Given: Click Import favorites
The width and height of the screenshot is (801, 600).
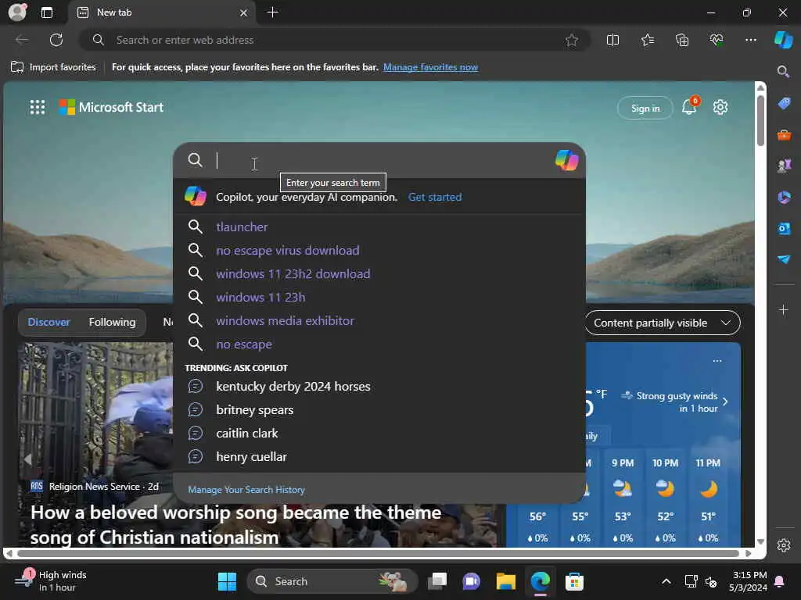Looking at the screenshot, I should click(x=53, y=67).
